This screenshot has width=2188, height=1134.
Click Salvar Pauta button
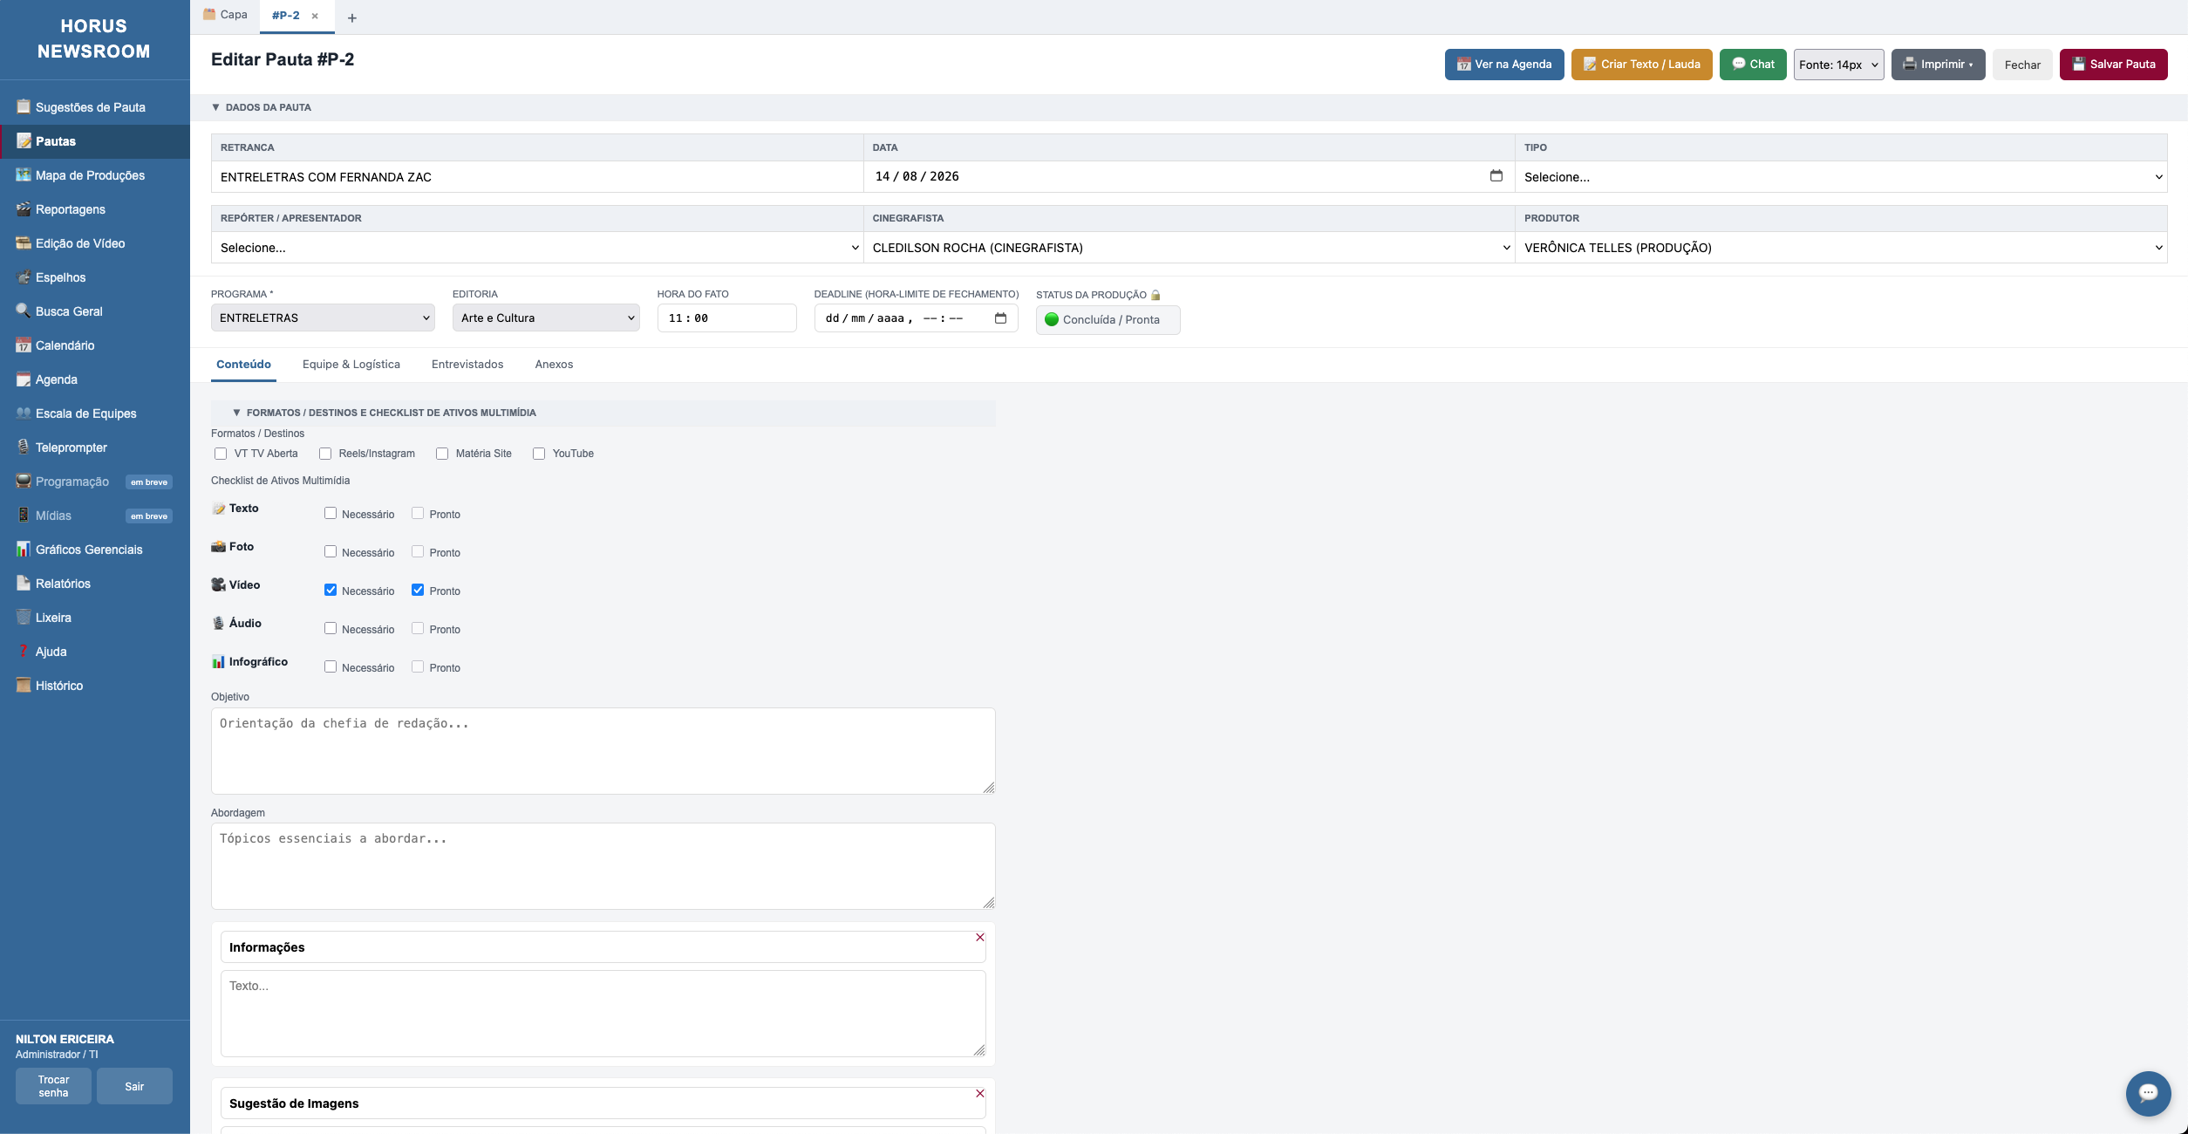pos(2113,65)
